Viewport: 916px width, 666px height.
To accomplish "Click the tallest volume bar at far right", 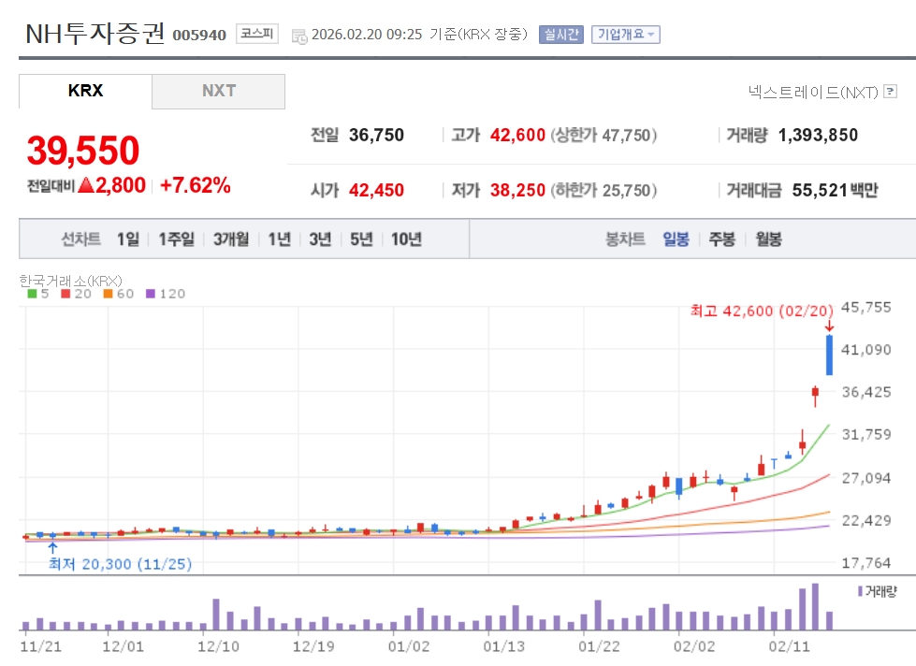I will click(816, 606).
